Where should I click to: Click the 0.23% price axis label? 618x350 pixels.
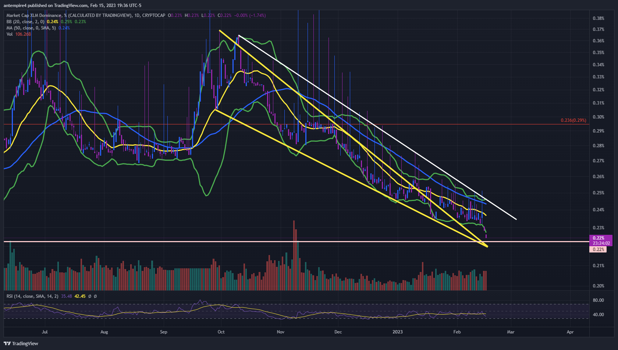[599, 228]
